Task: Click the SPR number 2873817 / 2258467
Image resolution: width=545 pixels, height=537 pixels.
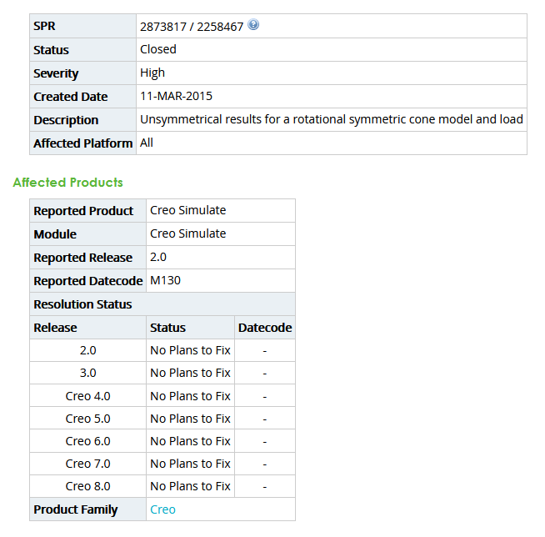Action: pos(192,26)
